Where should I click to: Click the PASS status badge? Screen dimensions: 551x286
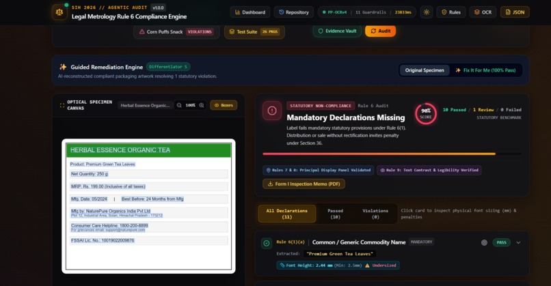click(x=502, y=242)
